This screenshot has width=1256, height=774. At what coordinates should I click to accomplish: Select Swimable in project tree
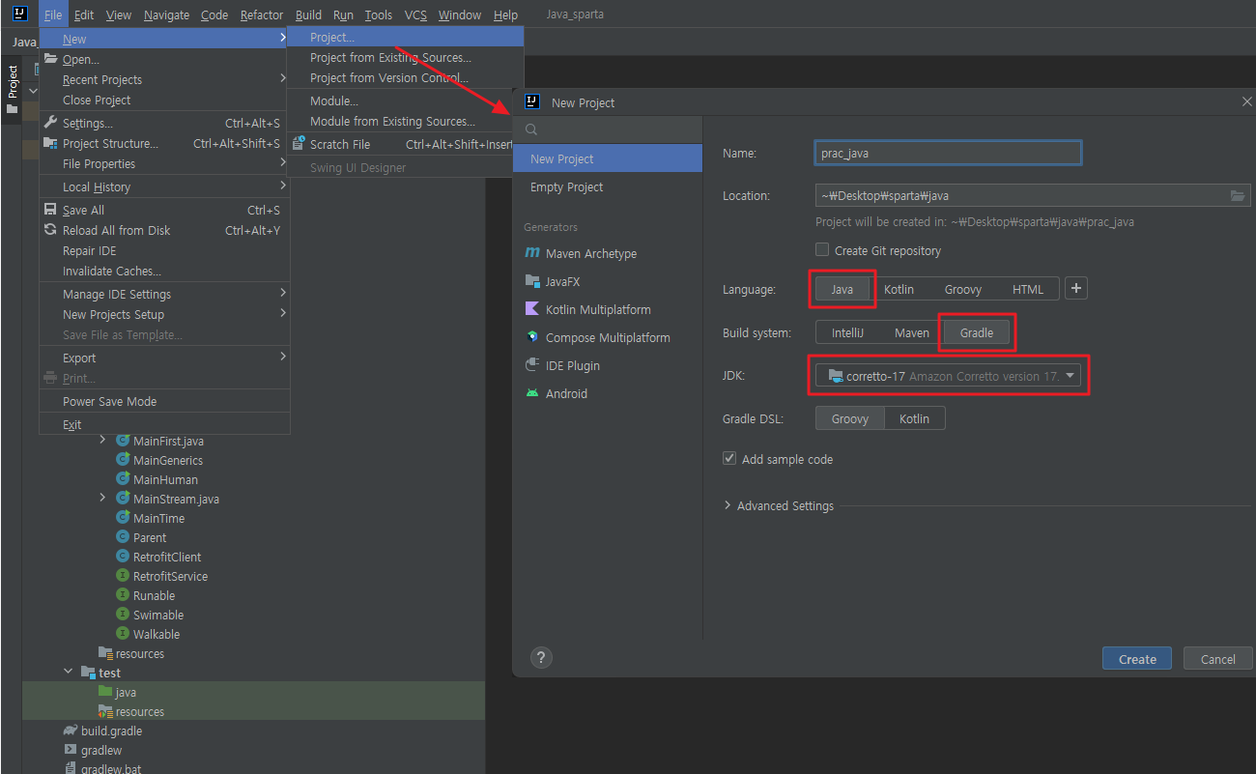(158, 615)
